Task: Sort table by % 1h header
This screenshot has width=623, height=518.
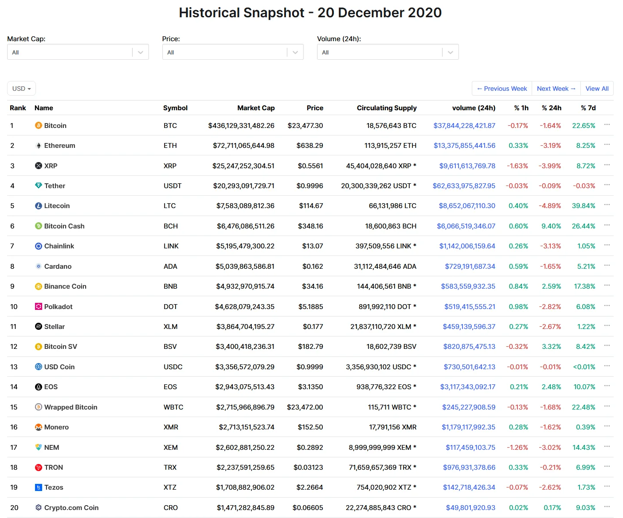Action: [x=521, y=108]
